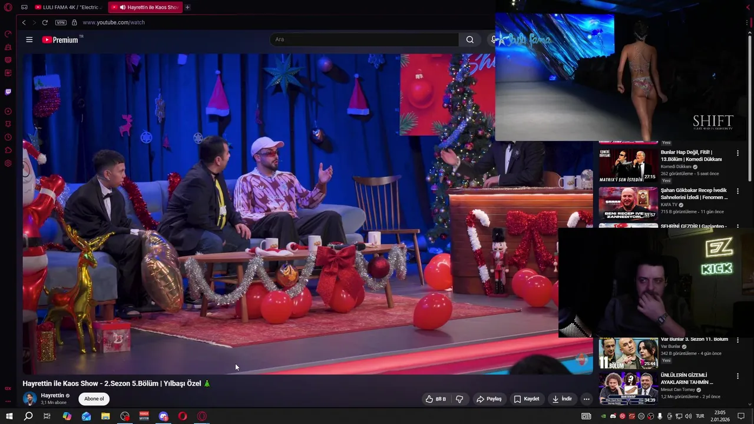Open options for Şahan Gökbakar video
The height and width of the screenshot is (424, 754).
tap(738, 191)
